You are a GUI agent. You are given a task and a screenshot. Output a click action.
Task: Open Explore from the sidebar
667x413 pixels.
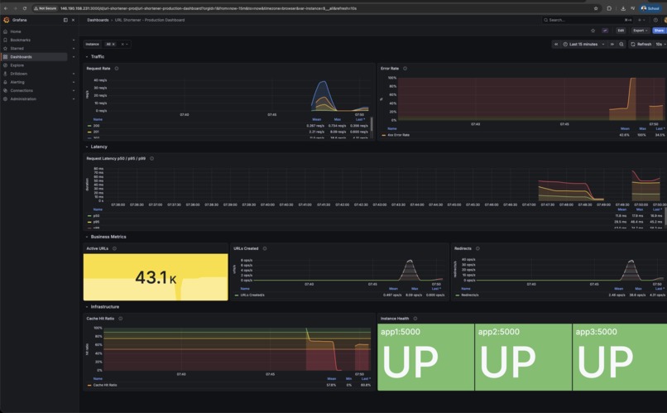tap(17, 65)
